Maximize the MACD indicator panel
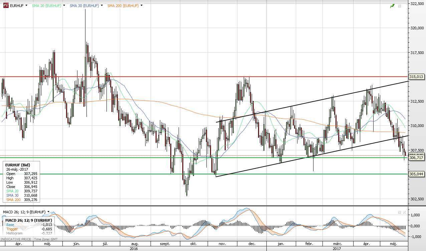Image resolution: width=426 pixels, height=251 pixels. (399, 212)
